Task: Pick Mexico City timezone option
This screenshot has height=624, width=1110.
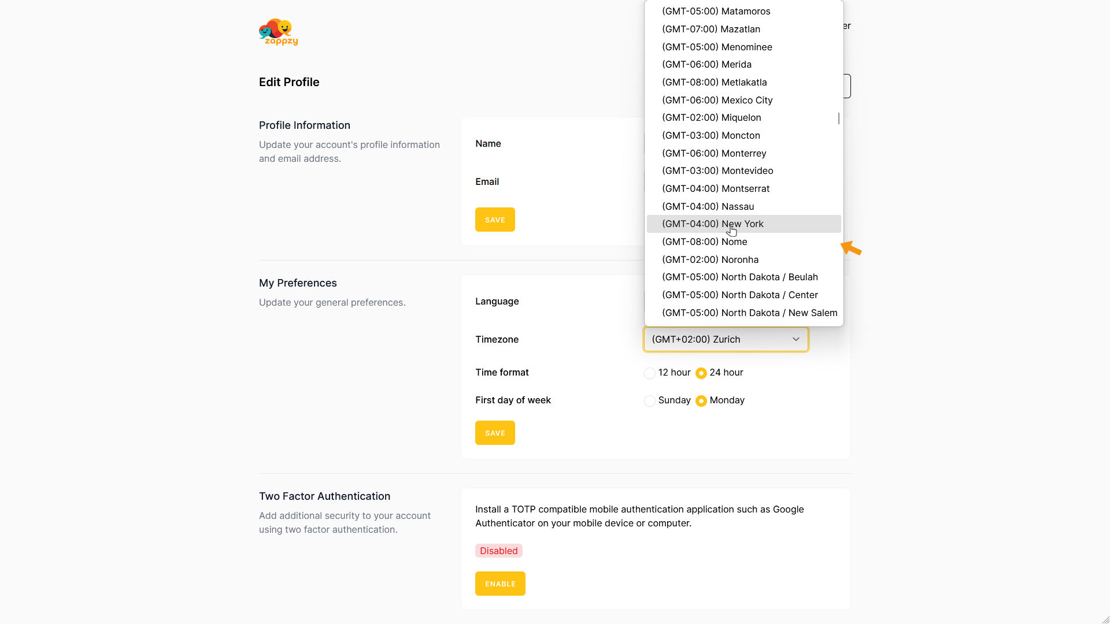Action: pyautogui.click(x=717, y=100)
